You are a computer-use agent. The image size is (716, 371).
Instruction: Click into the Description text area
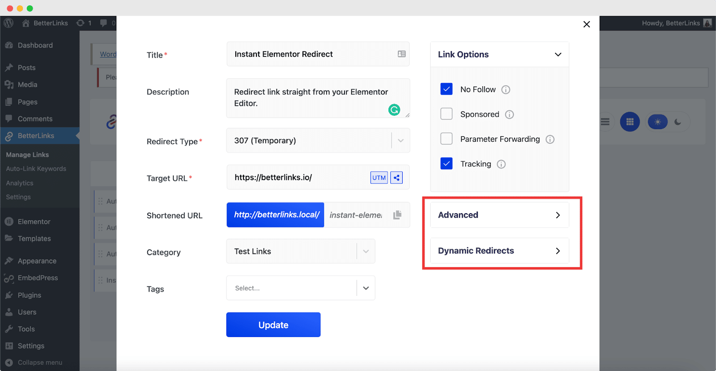point(318,98)
